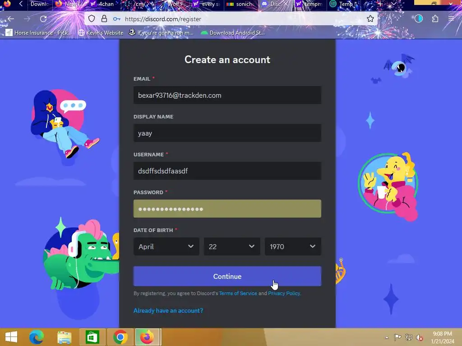
Task: Click the Continue button
Action: tap(227, 276)
